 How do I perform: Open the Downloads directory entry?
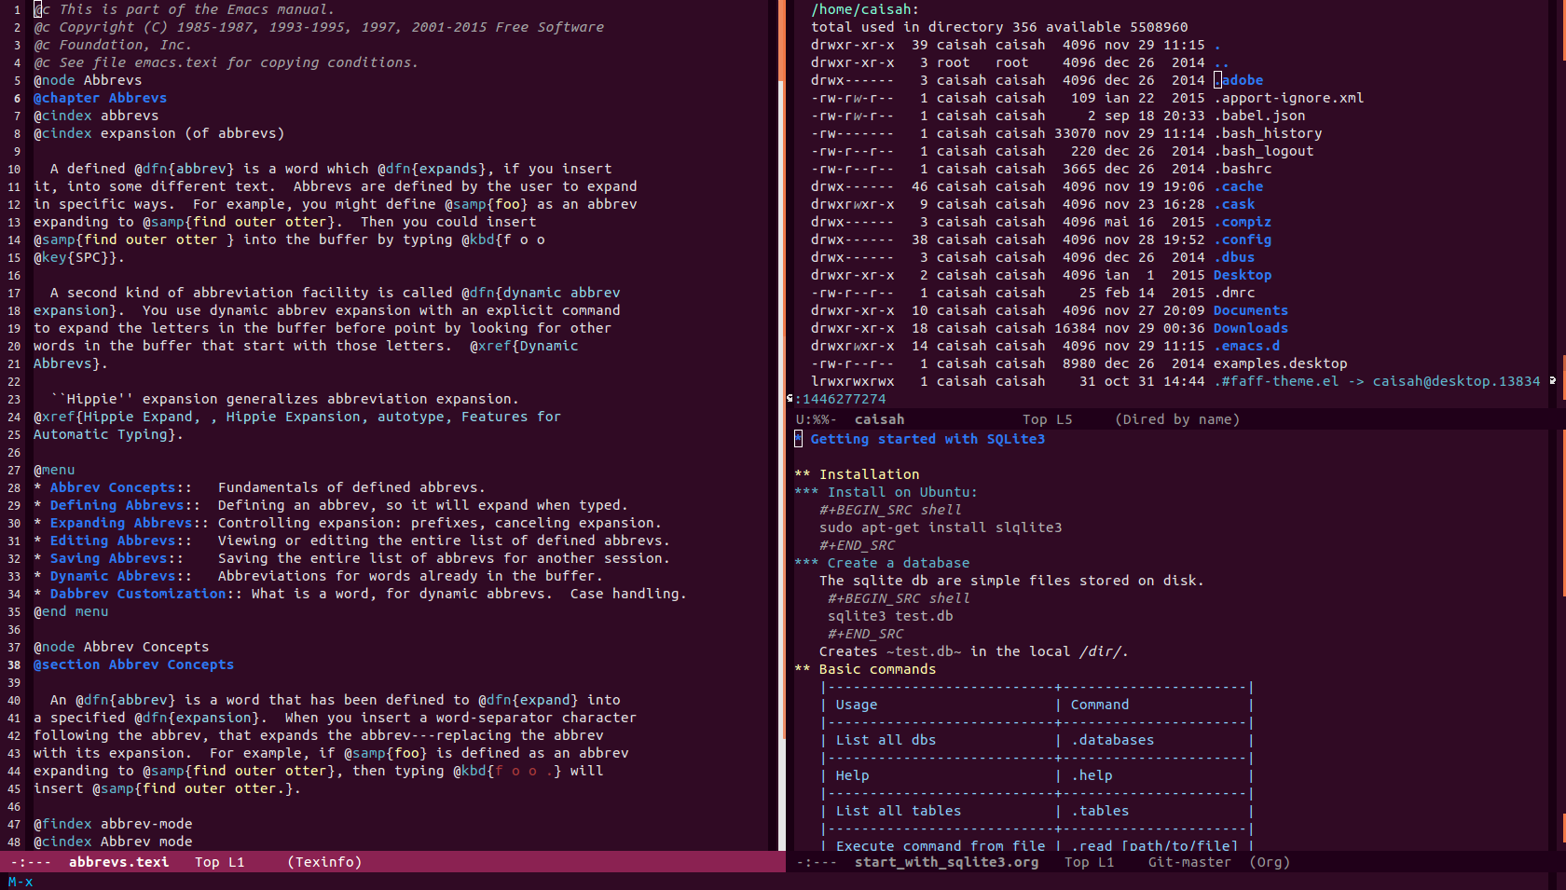[x=1251, y=328]
